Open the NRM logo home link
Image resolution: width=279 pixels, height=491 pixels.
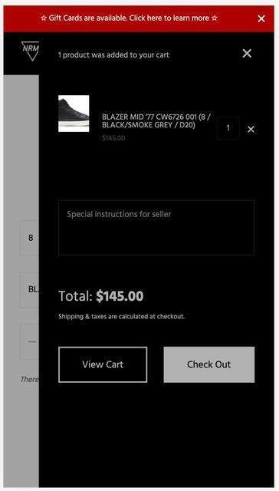click(x=31, y=51)
